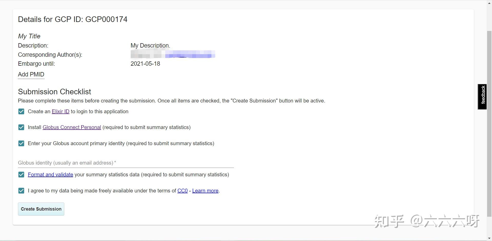The image size is (492, 241).
Task: Click the Learn more link
Action: click(205, 191)
